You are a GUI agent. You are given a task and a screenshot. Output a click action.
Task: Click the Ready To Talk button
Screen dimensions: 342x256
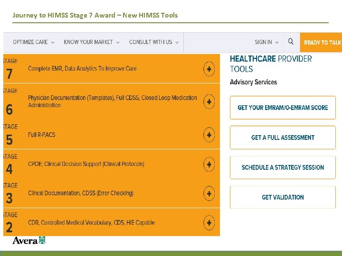pyautogui.click(x=321, y=43)
